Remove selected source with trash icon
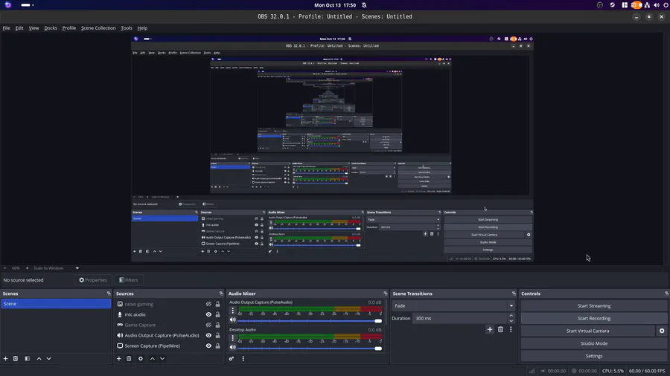 coord(129,358)
